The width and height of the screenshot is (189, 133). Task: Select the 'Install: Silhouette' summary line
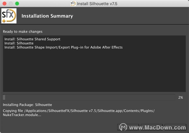[x=19, y=43]
